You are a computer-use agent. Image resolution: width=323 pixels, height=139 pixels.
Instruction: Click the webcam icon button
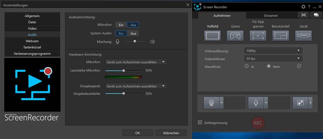(211, 103)
